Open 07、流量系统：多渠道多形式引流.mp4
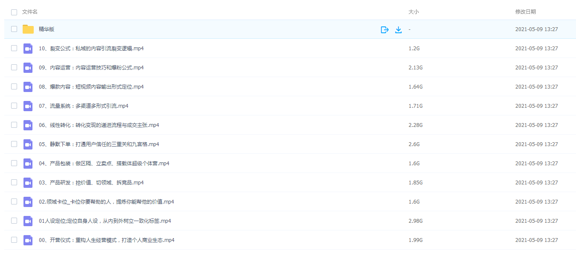 click(84, 106)
